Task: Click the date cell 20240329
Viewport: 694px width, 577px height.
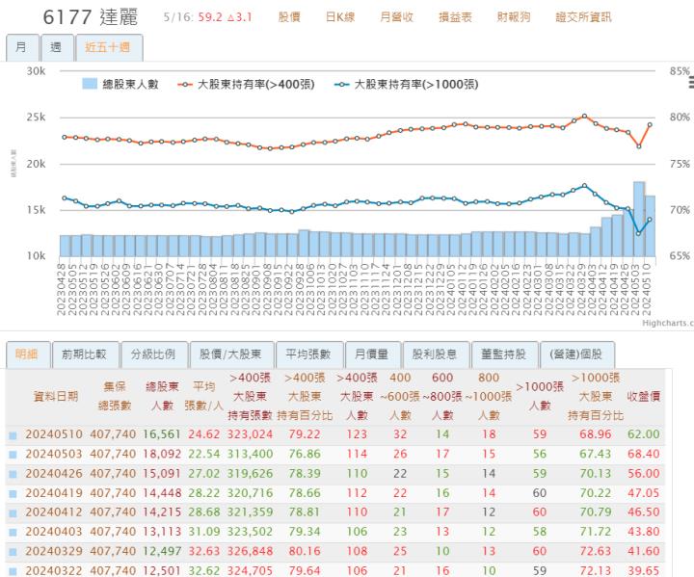Action: (x=54, y=551)
